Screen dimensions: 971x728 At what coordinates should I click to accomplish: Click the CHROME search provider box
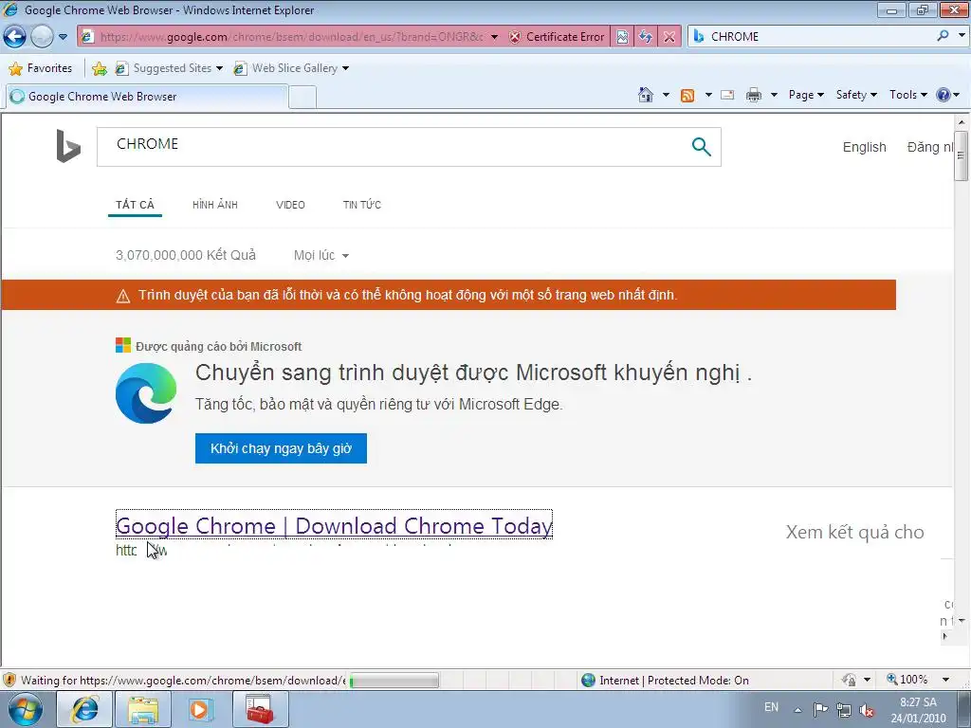coord(812,37)
